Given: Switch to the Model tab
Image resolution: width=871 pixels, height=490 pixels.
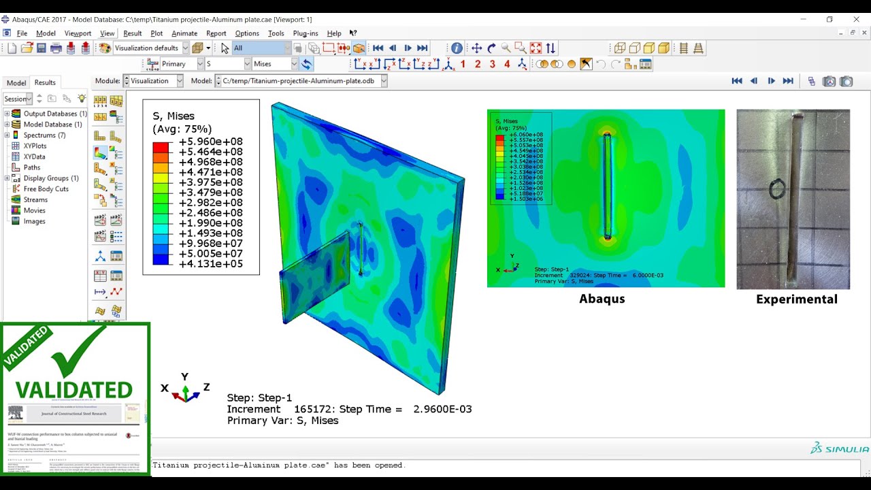Looking at the screenshot, I should tap(16, 82).
